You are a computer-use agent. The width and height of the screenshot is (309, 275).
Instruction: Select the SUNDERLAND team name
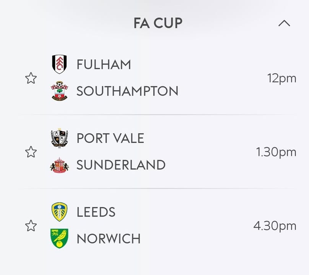[x=121, y=165]
